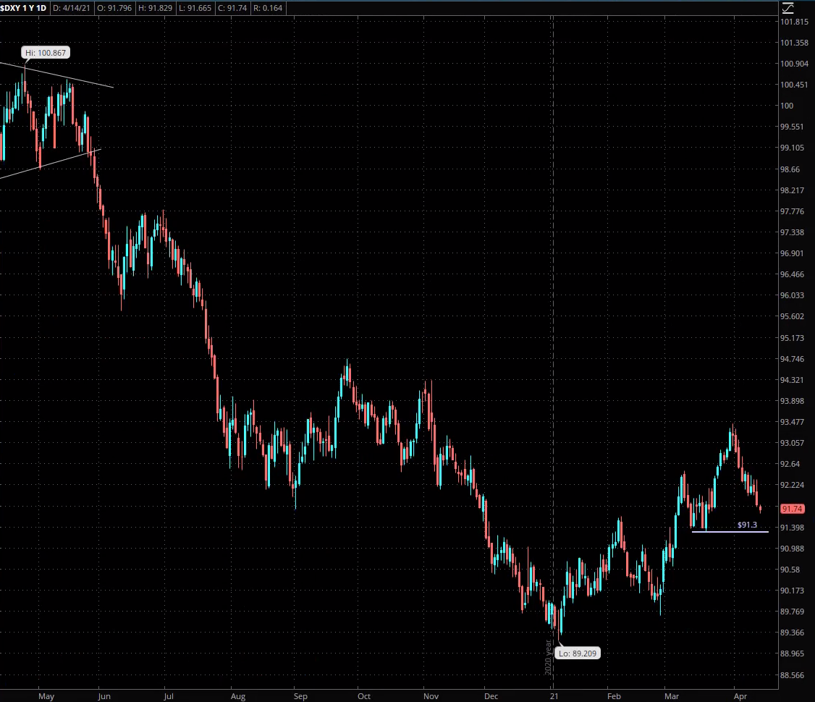815x702 pixels.
Task: Click the chart scale icon in top-right corner
Action: click(788, 8)
